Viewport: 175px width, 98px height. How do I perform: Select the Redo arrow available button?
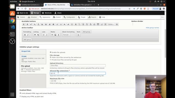(68, 24)
